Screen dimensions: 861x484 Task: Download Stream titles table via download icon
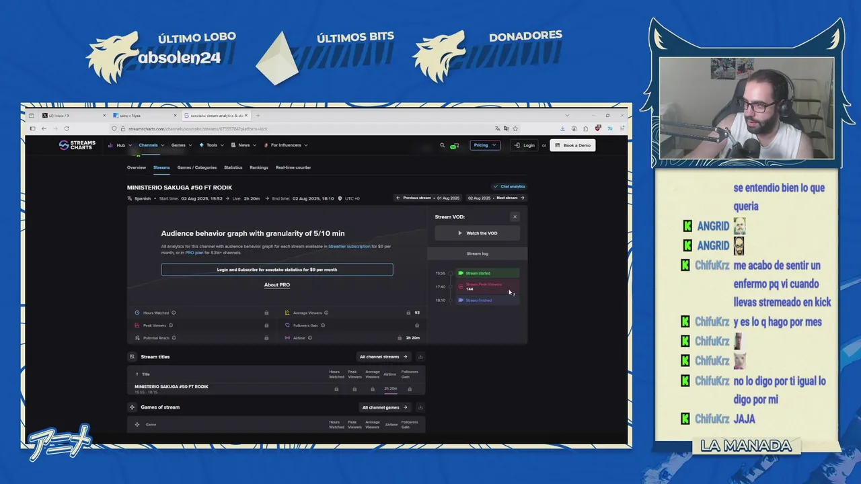[420, 357]
